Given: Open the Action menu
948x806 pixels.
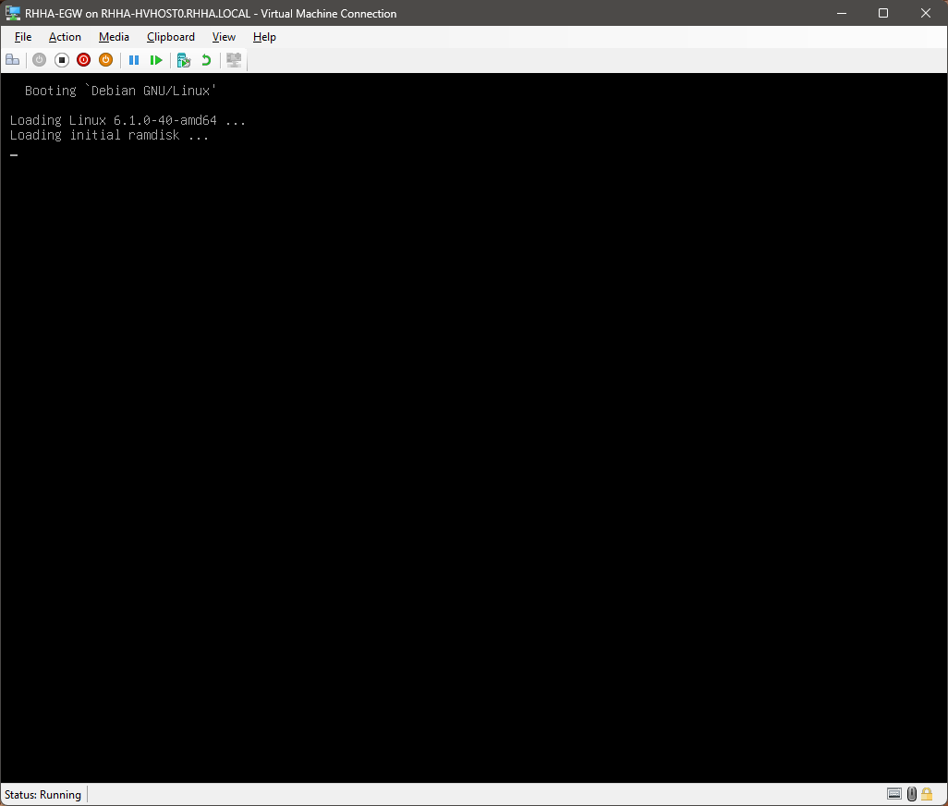Looking at the screenshot, I should [x=65, y=37].
